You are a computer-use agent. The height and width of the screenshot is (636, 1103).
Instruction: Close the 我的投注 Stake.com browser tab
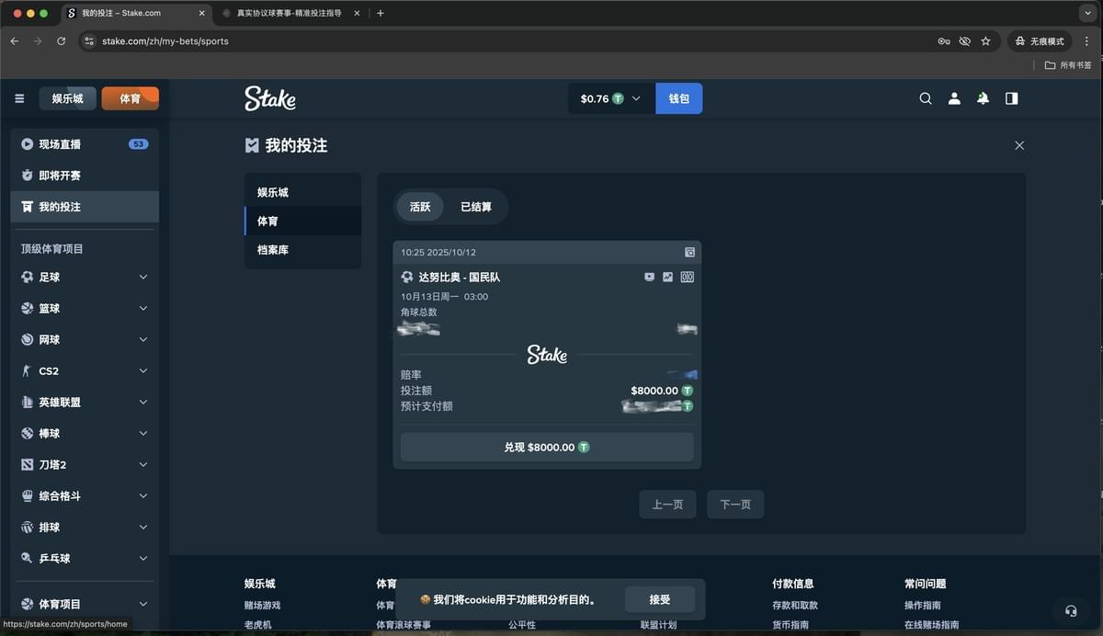coord(201,13)
